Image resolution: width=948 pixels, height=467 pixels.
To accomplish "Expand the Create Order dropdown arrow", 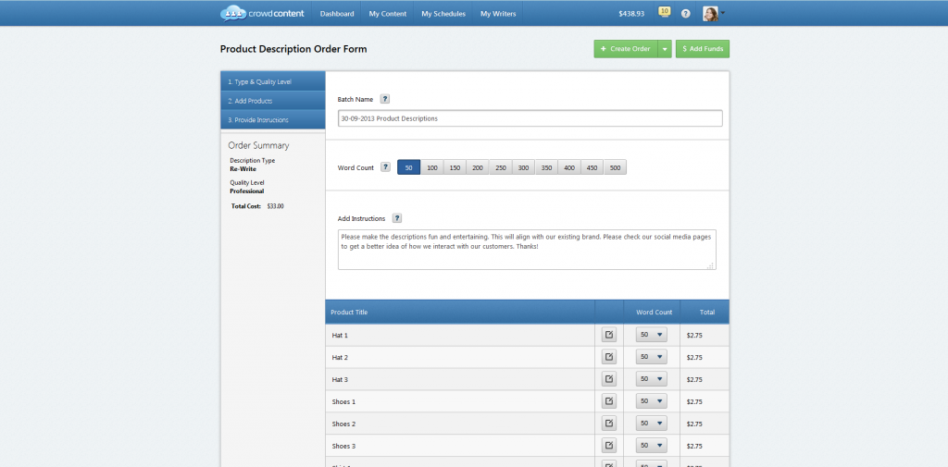I will [664, 49].
